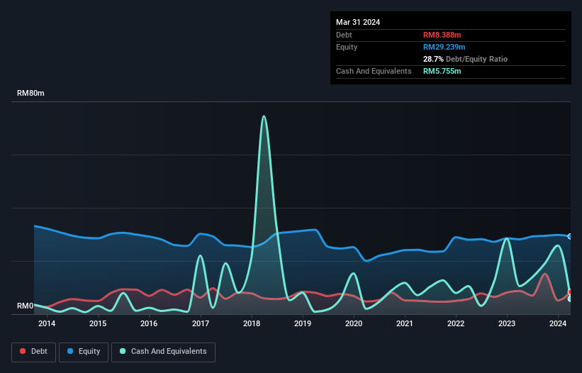This screenshot has width=582, height=373.
Task: Click the 2020 axis label
Action: tap(354, 323)
